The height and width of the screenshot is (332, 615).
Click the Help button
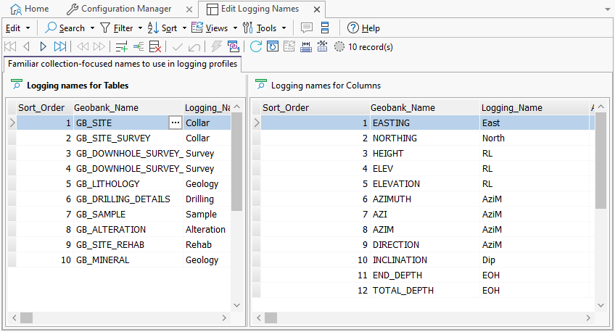[363, 28]
